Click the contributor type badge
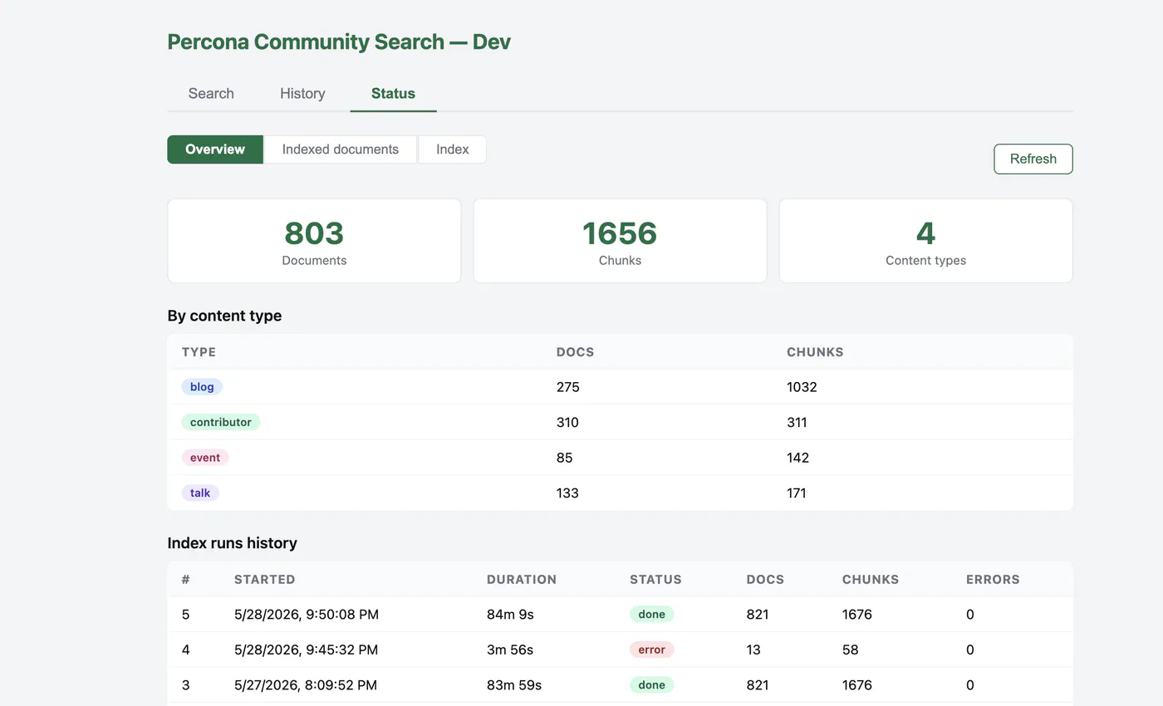 pos(221,422)
